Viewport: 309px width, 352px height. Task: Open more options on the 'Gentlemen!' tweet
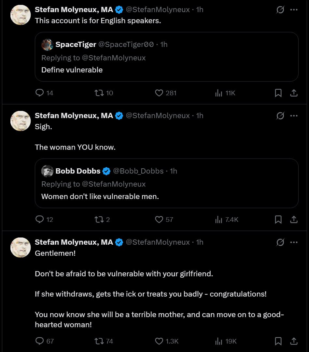[294, 242]
